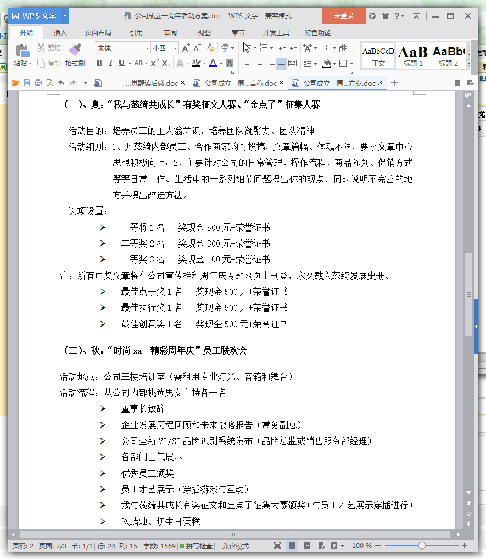Switch to 插入 ribbon tab

coord(60,33)
